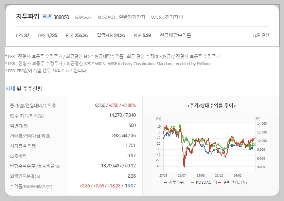Click the 12월 결산 text
Screen dimensions: 284x201
[x=261, y=35]
